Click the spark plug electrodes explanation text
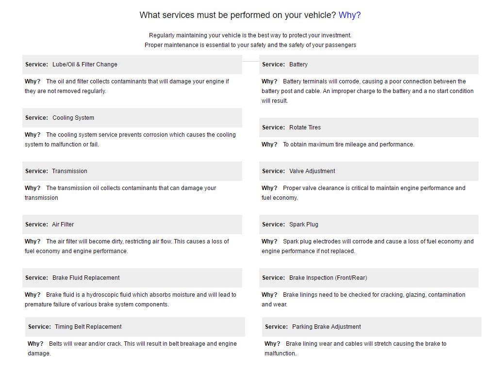Image resolution: width=499 pixels, height=369 pixels. pyautogui.click(x=367, y=246)
